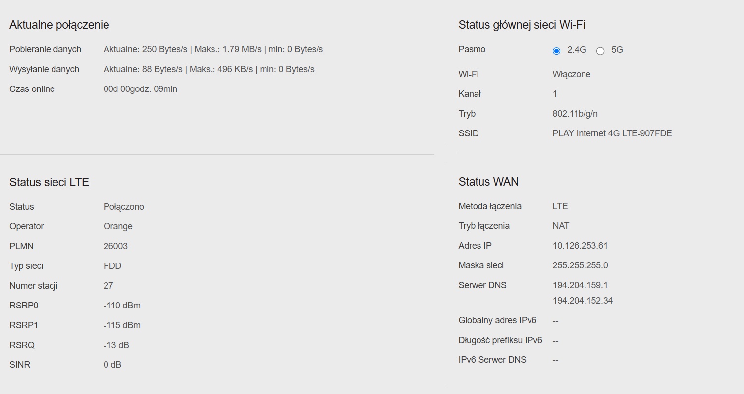Click the Wi-Fi mode 802.11b/g/n
Image resolution: width=744 pixels, height=394 pixels.
coord(575,114)
